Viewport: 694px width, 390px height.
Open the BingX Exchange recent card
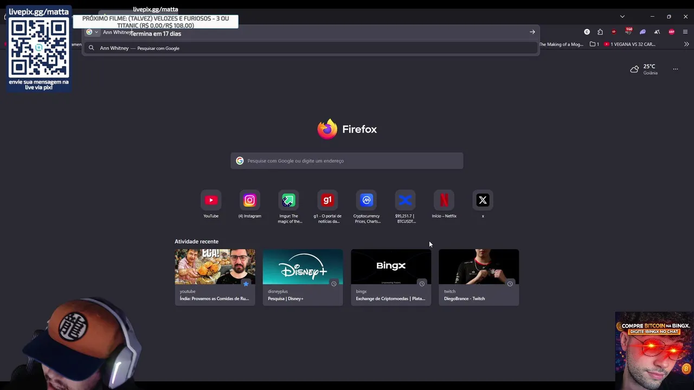pyautogui.click(x=391, y=277)
